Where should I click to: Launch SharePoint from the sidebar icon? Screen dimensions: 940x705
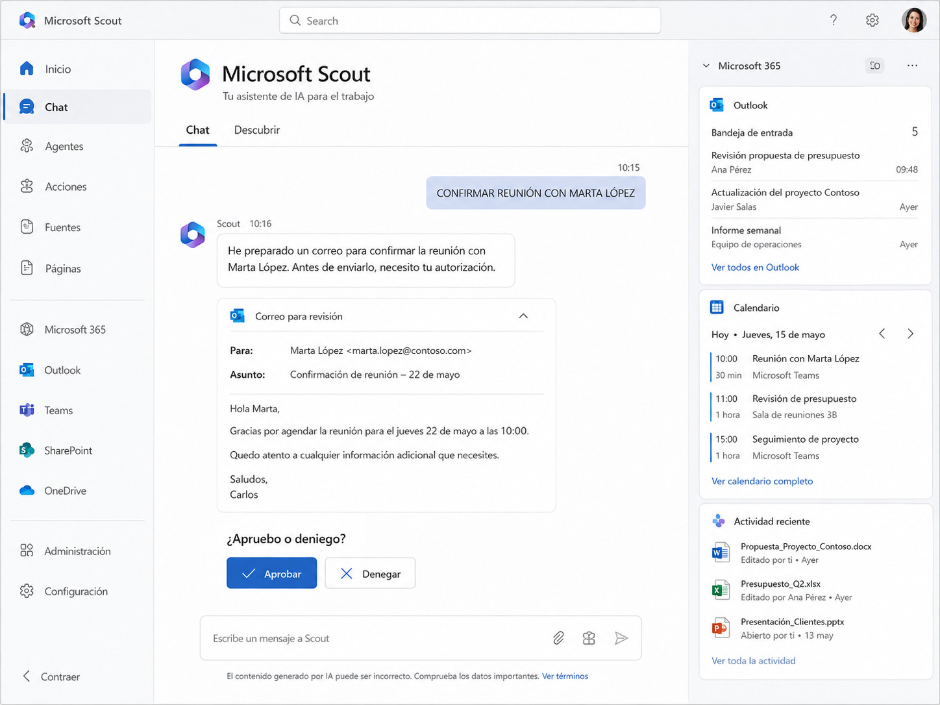[27, 451]
